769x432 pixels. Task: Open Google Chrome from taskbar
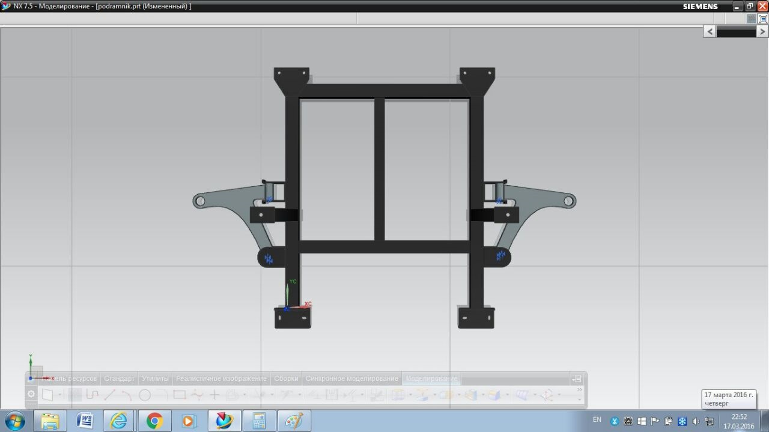[154, 421]
